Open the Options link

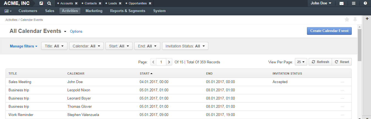[x=76, y=32]
